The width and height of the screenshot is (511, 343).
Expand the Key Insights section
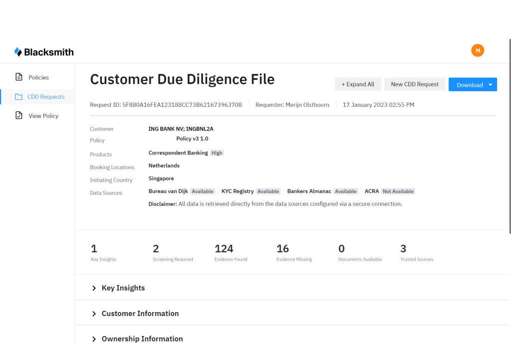pyautogui.click(x=123, y=288)
